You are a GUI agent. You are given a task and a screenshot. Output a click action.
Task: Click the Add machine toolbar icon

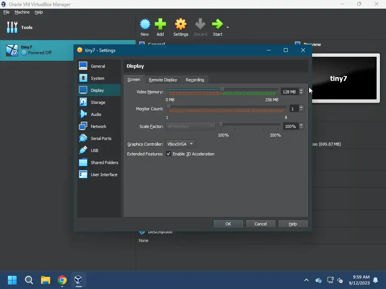tap(160, 27)
